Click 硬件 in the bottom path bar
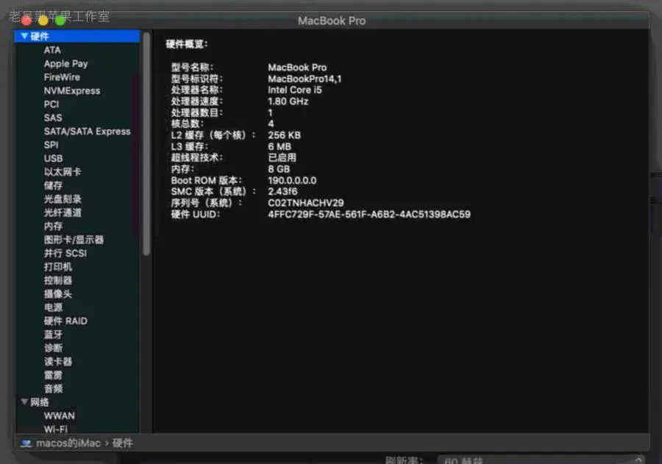Image resolution: width=662 pixels, height=464 pixels. [x=123, y=443]
